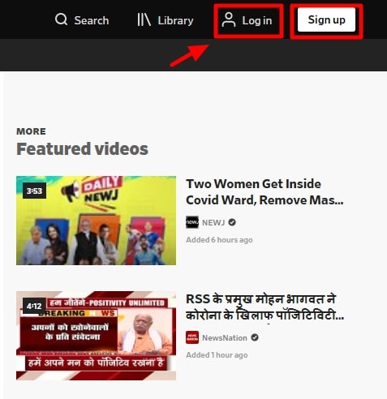Open Two Women Get Inside Covid Ward title
387x399 pixels.
(x=264, y=192)
